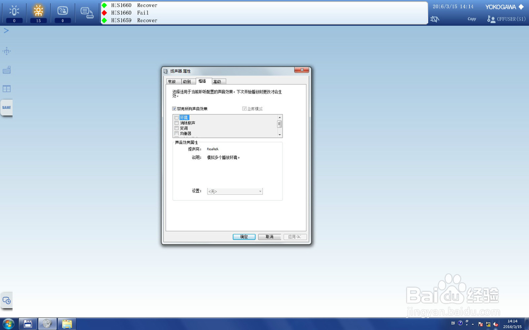Click the 2016/3/15 14:14 date display
529x330 pixels.
point(453,7)
